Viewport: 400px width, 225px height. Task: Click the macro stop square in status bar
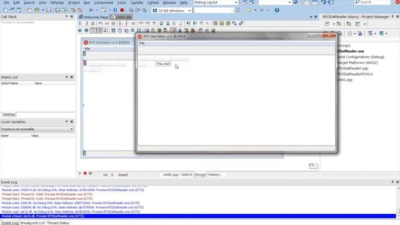(90, 174)
